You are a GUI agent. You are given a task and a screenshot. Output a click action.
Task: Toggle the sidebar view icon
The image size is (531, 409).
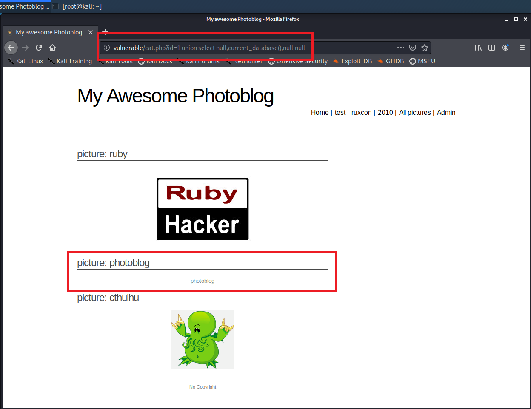(492, 48)
